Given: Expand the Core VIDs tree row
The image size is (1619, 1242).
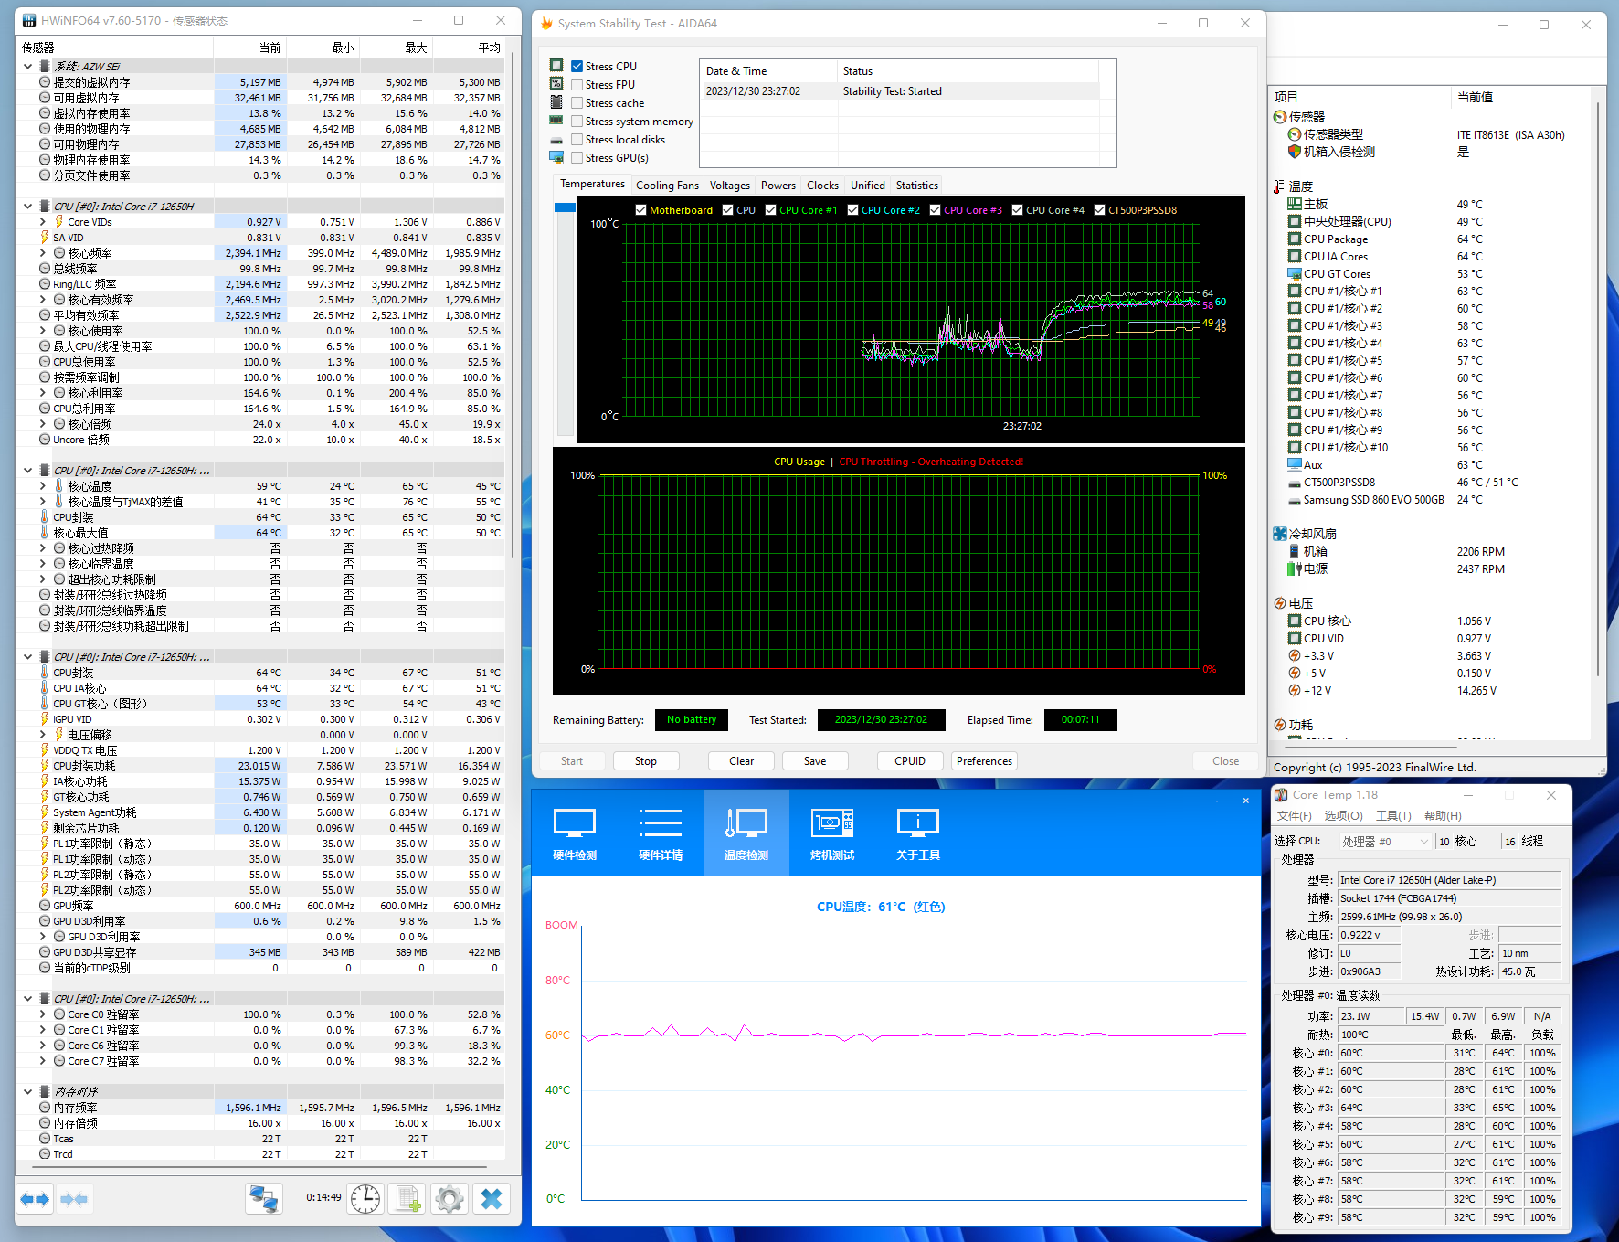Looking at the screenshot, I should pos(42,222).
